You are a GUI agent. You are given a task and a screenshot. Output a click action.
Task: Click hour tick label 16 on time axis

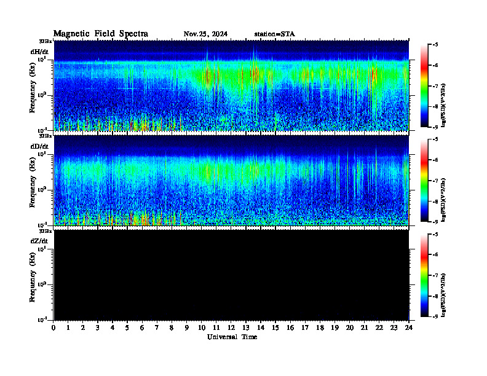point(290,328)
